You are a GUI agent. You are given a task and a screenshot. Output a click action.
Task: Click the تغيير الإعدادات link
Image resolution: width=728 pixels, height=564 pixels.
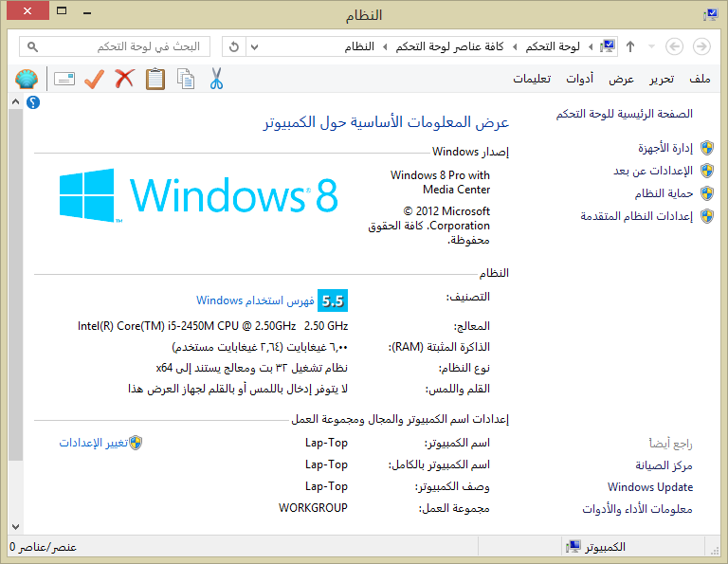[x=94, y=443]
